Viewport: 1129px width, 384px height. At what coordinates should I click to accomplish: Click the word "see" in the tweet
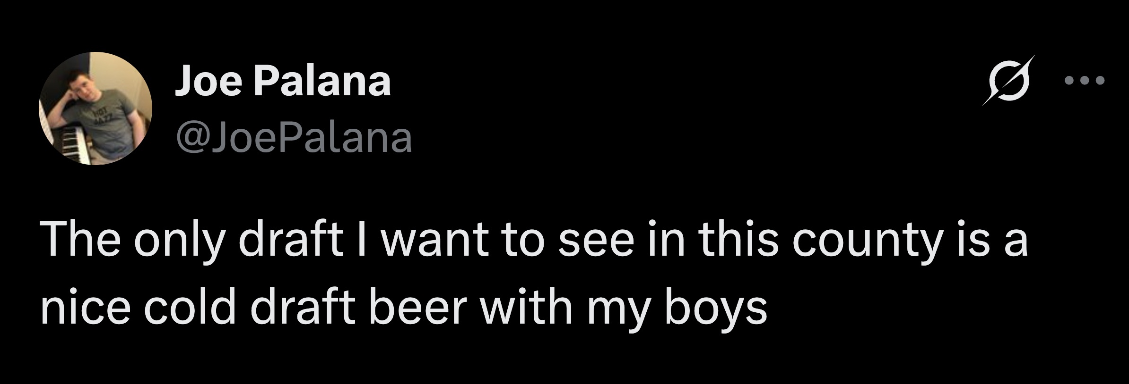pyautogui.click(x=595, y=241)
